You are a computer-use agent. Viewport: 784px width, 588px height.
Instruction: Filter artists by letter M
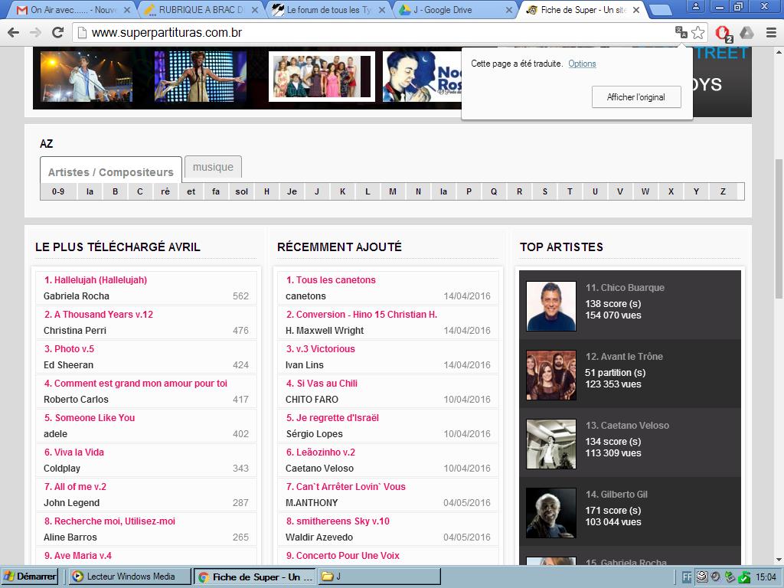click(392, 191)
